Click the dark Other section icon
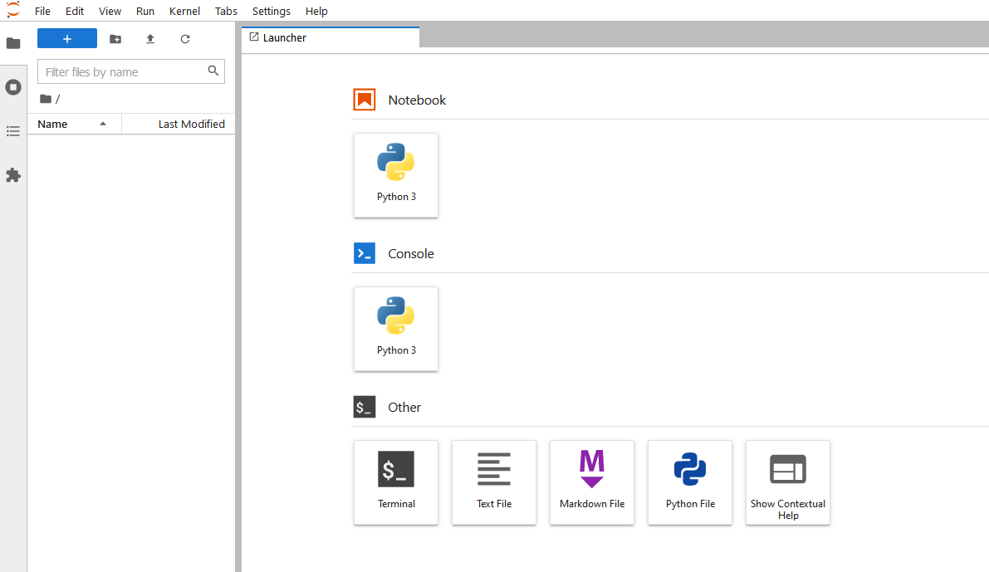The image size is (989, 572). pyautogui.click(x=365, y=408)
